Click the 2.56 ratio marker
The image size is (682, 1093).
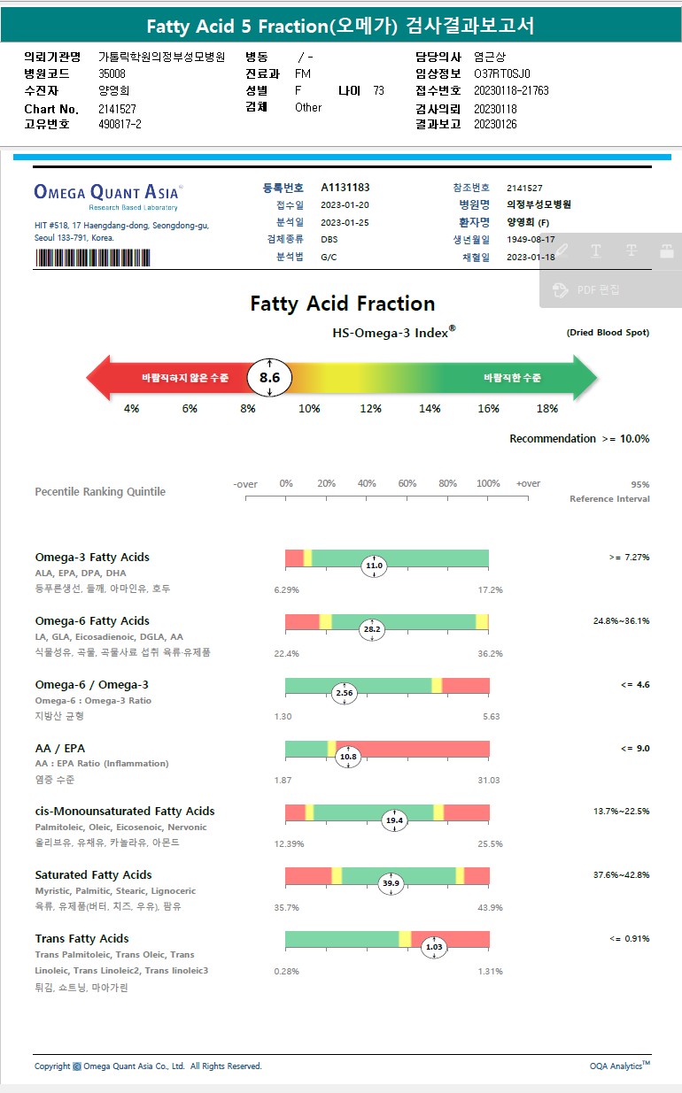345,693
